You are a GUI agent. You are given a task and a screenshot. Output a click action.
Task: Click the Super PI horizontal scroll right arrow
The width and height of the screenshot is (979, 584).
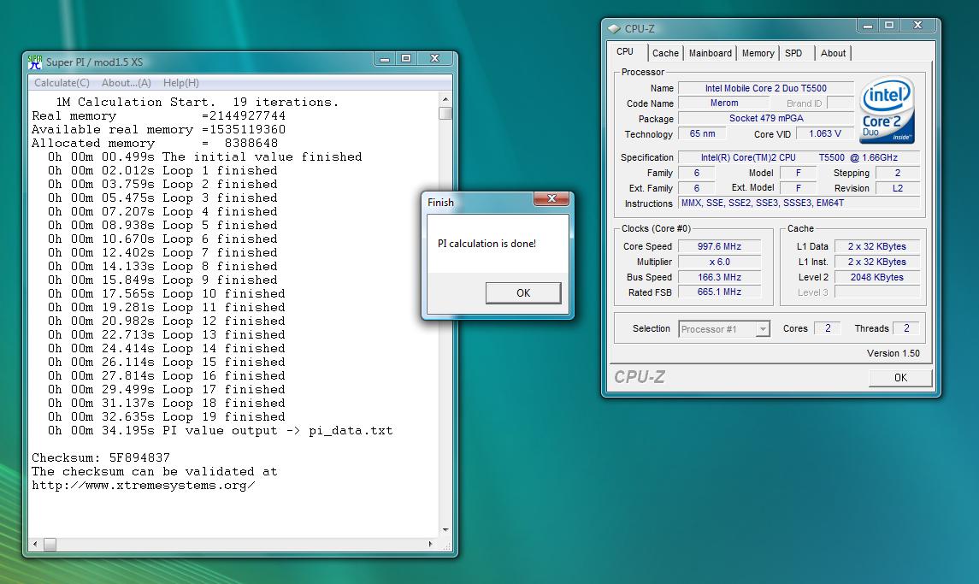pyautogui.click(x=431, y=544)
